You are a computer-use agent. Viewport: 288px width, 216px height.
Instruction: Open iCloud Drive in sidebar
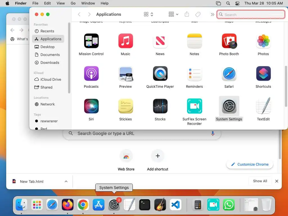click(x=48, y=80)
